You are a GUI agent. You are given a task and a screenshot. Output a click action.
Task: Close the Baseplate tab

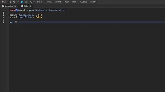(15, 6)
